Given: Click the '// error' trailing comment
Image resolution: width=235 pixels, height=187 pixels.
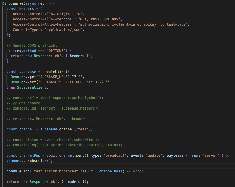Looking at the screenshot, I should 135,171.
